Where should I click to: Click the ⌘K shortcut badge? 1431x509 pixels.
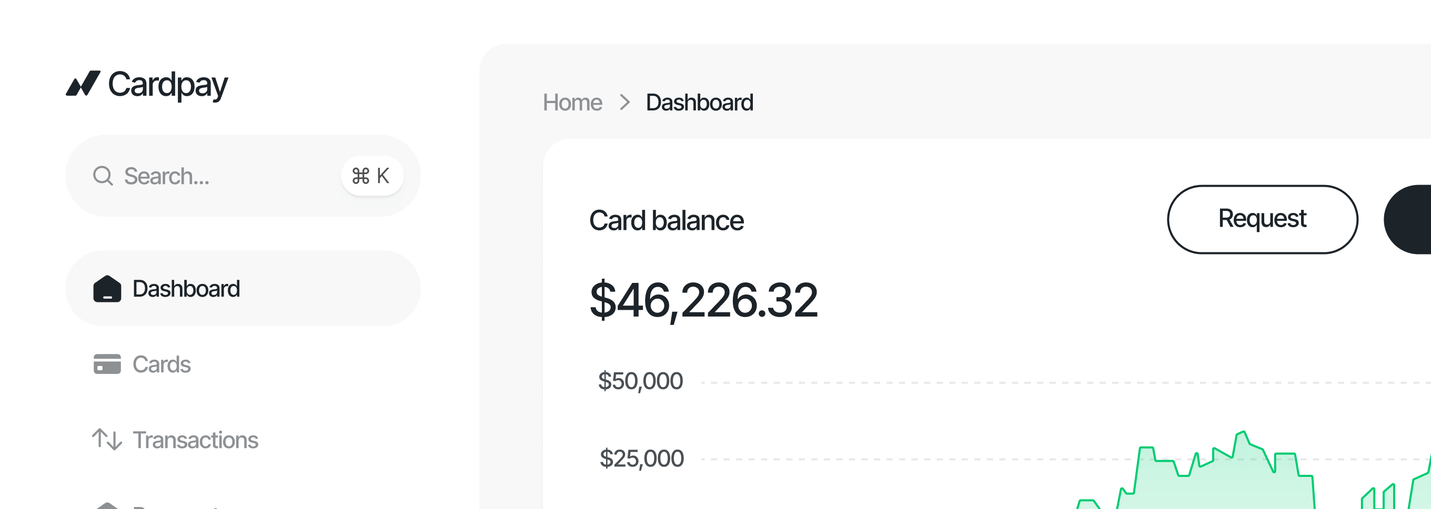pyautogui.click(x=371, y=176)
